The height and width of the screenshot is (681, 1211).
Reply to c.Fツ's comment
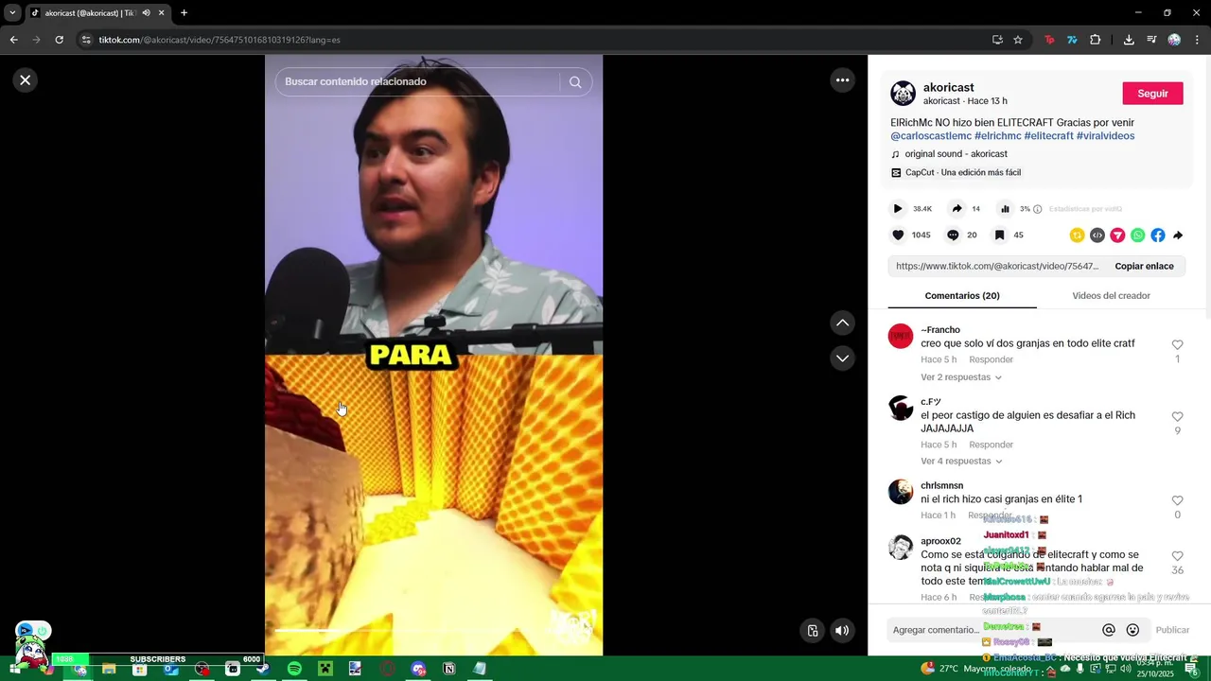pos(991,445)
